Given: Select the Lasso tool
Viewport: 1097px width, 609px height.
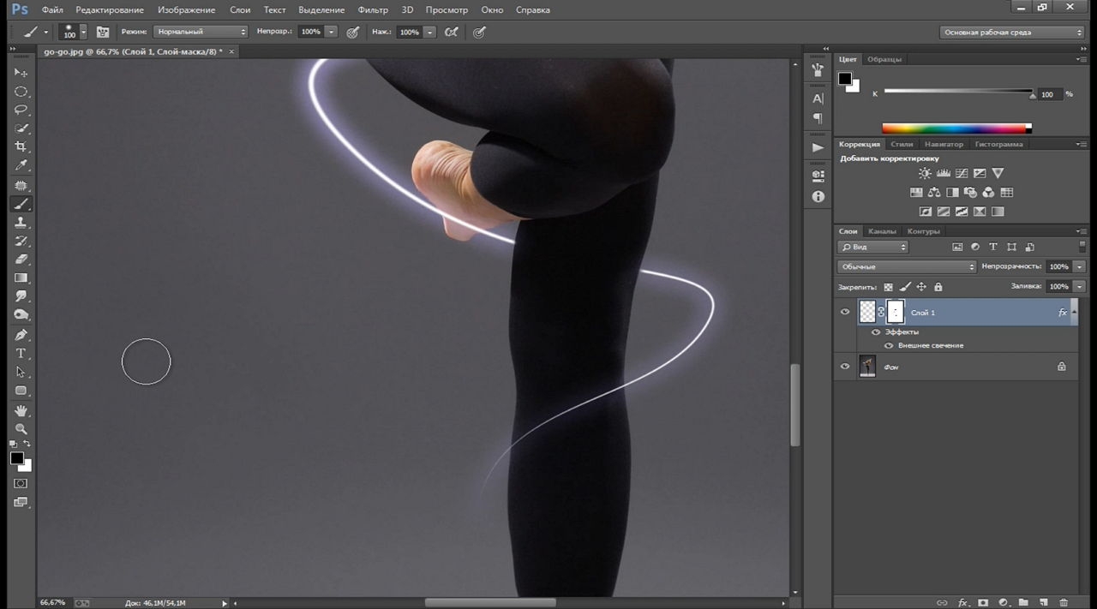Looking at the screenshot, I should pyautogui.click(x=21, y=110).
